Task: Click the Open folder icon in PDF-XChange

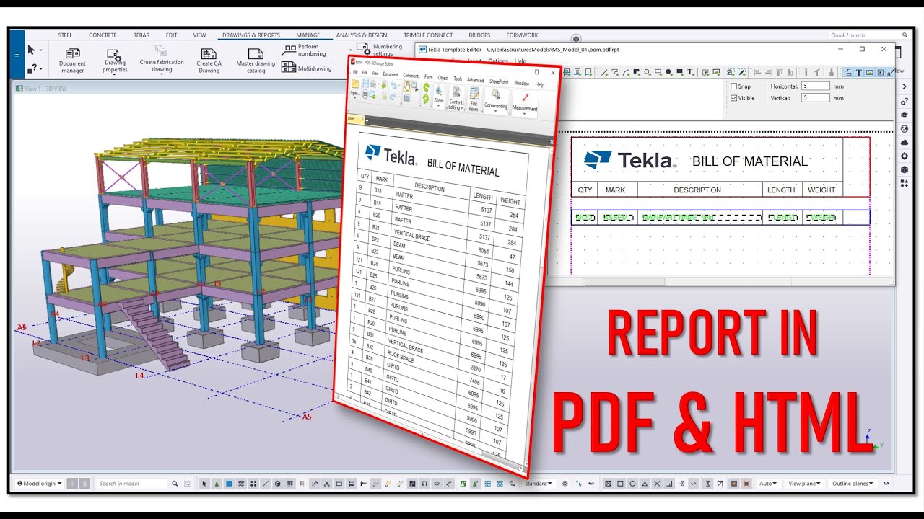Action: click(x=354, y=84)
